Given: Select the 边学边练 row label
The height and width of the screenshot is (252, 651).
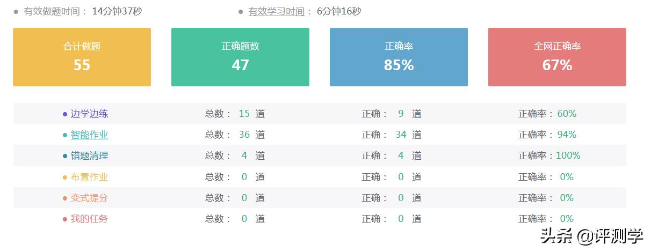Looking at the screenshot, I should coord(89,114).
